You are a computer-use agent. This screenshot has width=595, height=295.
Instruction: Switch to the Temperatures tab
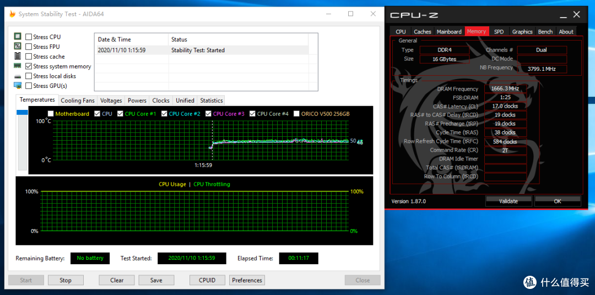tap(37, 100)
